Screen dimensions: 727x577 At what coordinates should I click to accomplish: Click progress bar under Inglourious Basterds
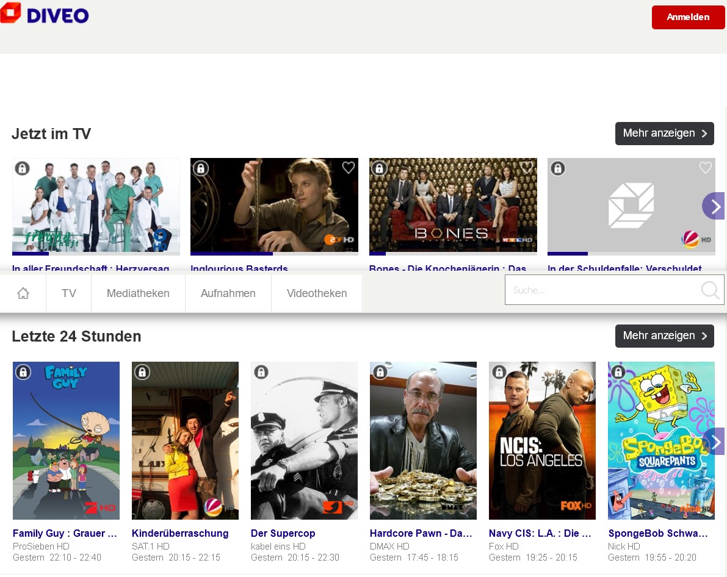pyautogui.click(x=275, y=254)
